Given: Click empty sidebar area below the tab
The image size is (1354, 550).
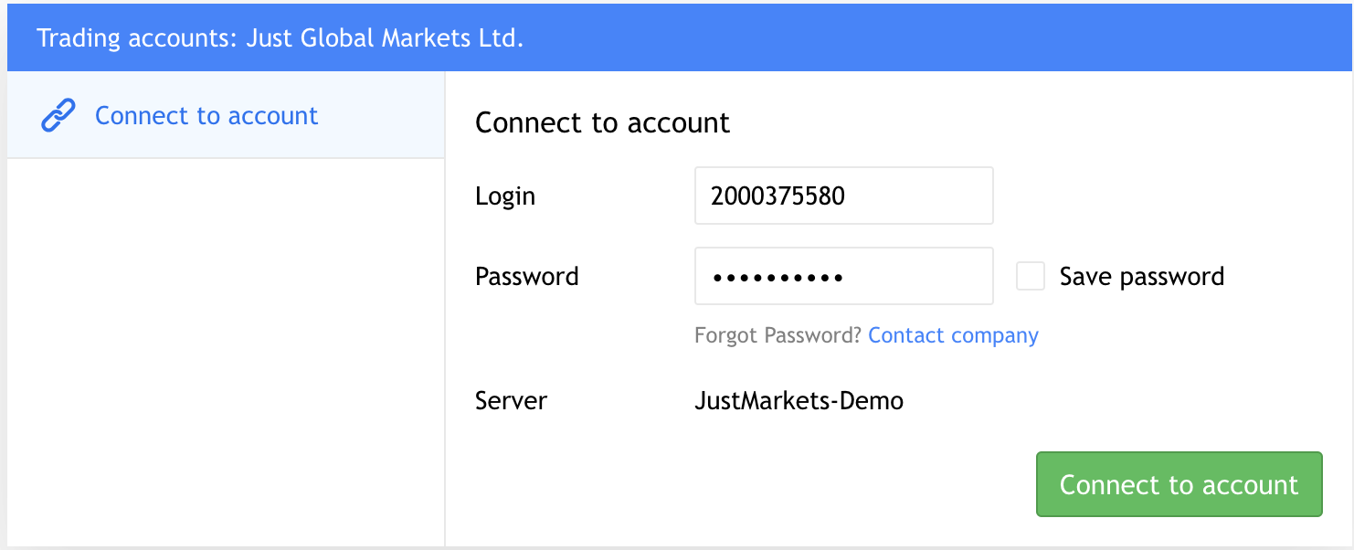Looking at the screenshot, I should (x=226, y=352).
